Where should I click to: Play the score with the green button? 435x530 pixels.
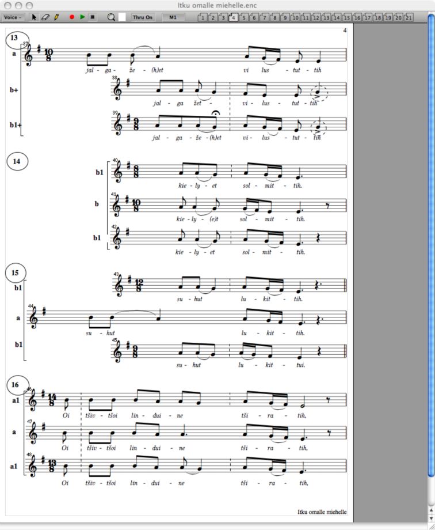pyautogui.click(x=82, y=17)
